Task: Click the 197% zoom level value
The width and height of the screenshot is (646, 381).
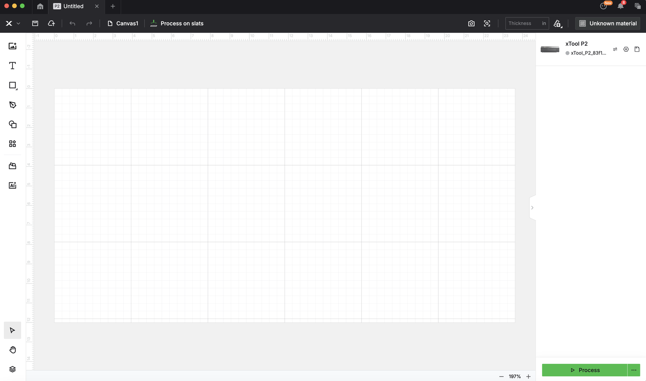Action: [515, 376]
